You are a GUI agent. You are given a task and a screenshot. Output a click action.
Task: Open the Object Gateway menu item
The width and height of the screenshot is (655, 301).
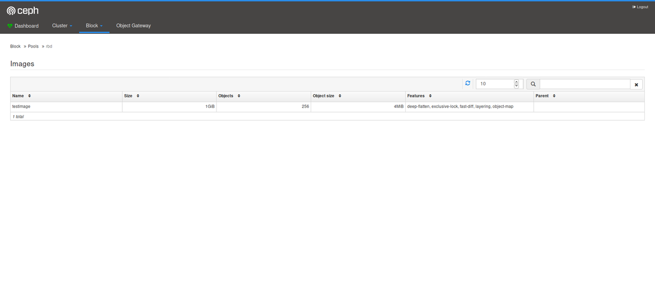(134, 26)
